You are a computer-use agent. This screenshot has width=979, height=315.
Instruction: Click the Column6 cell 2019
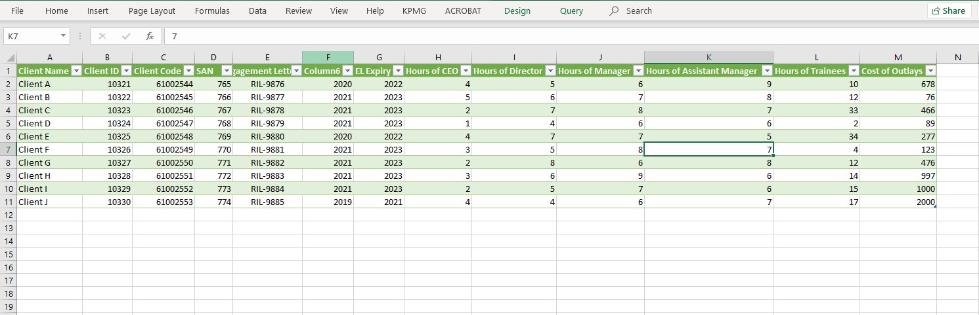[x=328, y=202]
